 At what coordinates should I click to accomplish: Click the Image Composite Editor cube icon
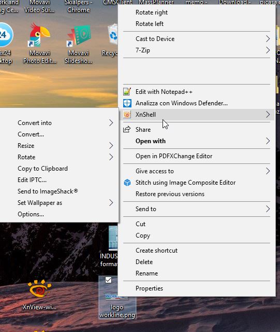[x=127, y=182]
